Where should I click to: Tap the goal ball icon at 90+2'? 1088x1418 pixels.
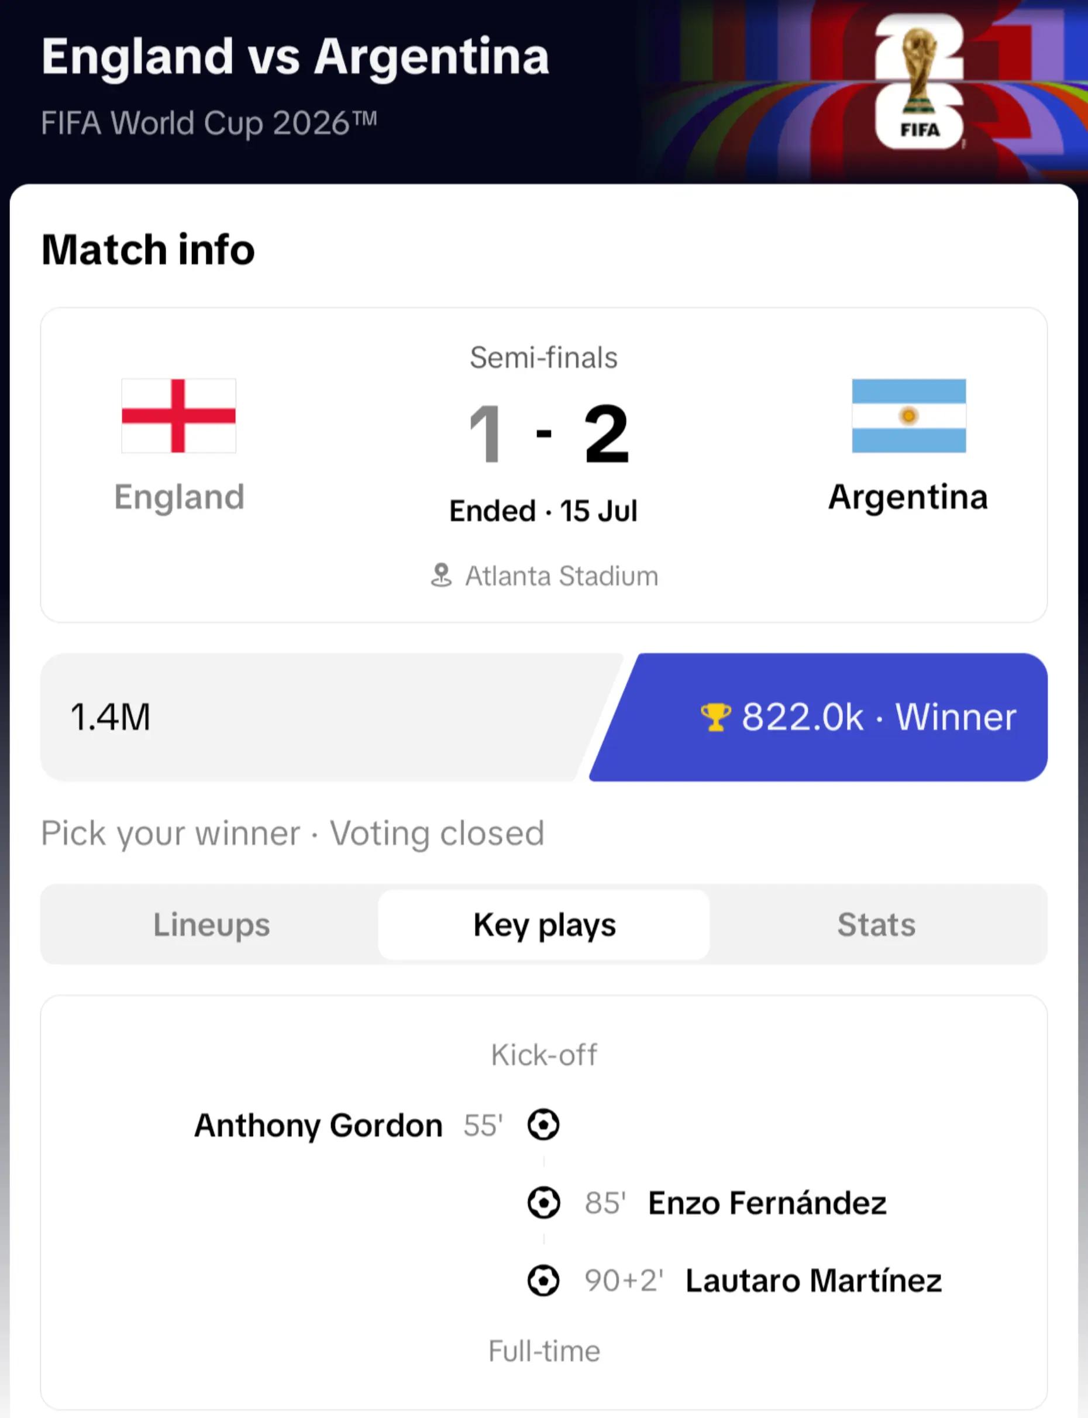pos(543,1281)
